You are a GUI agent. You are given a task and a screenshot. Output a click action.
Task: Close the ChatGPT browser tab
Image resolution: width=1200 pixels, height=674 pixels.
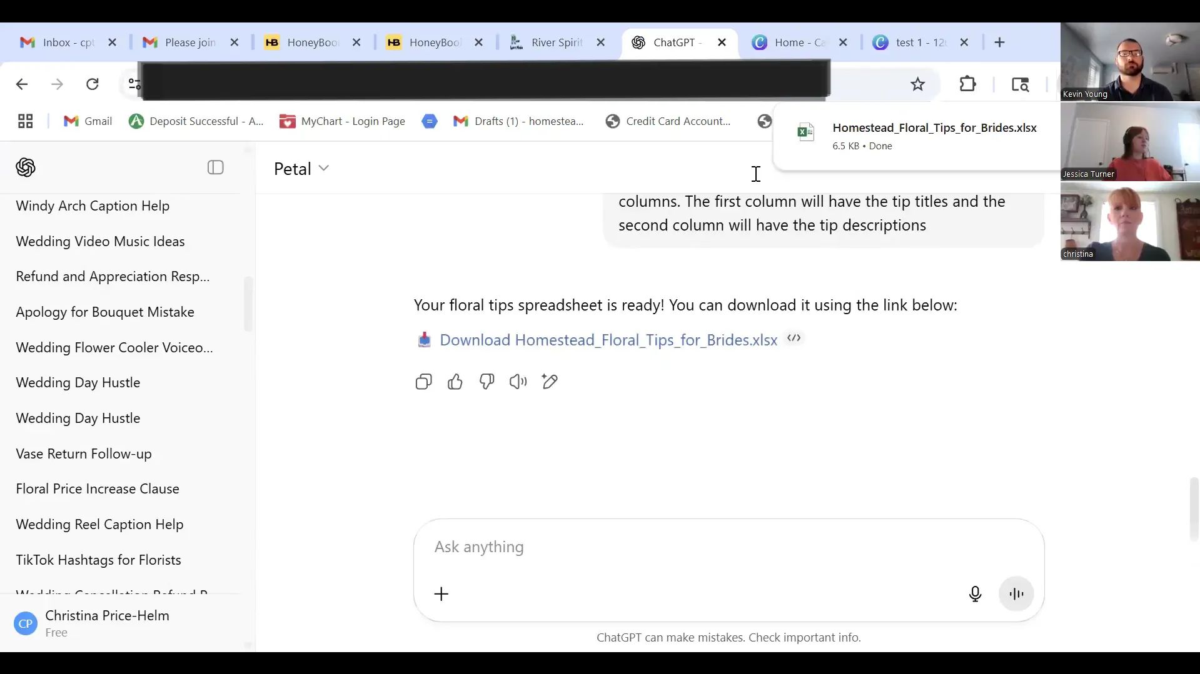point(722,42)
